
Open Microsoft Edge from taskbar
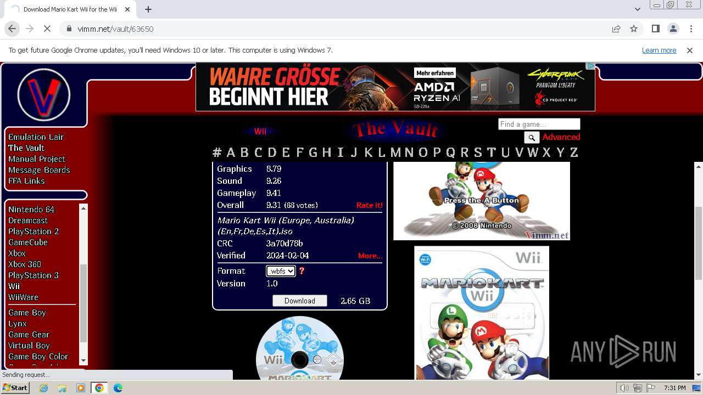(118, 388)
